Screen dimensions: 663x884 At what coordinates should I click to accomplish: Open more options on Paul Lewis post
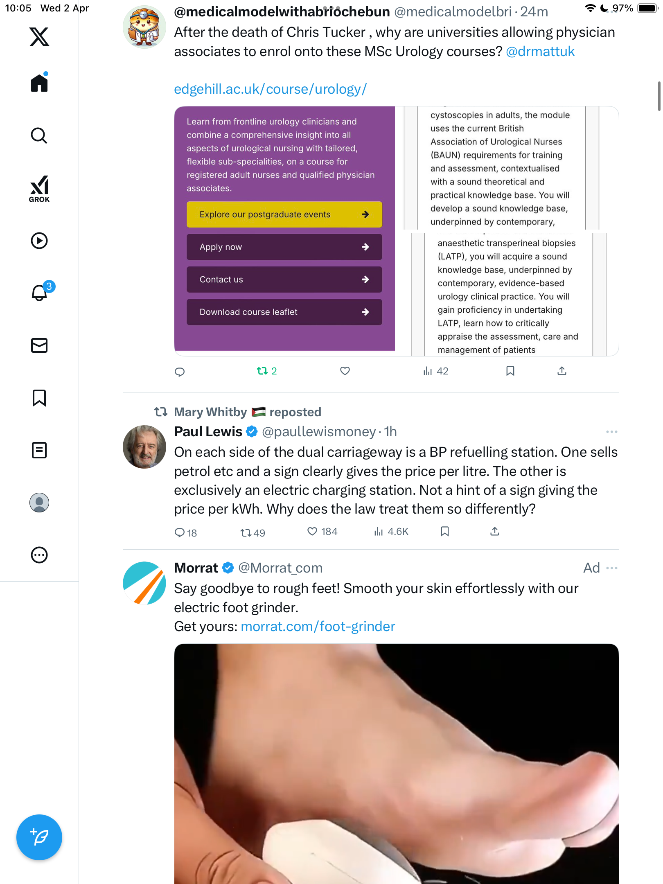611,432
